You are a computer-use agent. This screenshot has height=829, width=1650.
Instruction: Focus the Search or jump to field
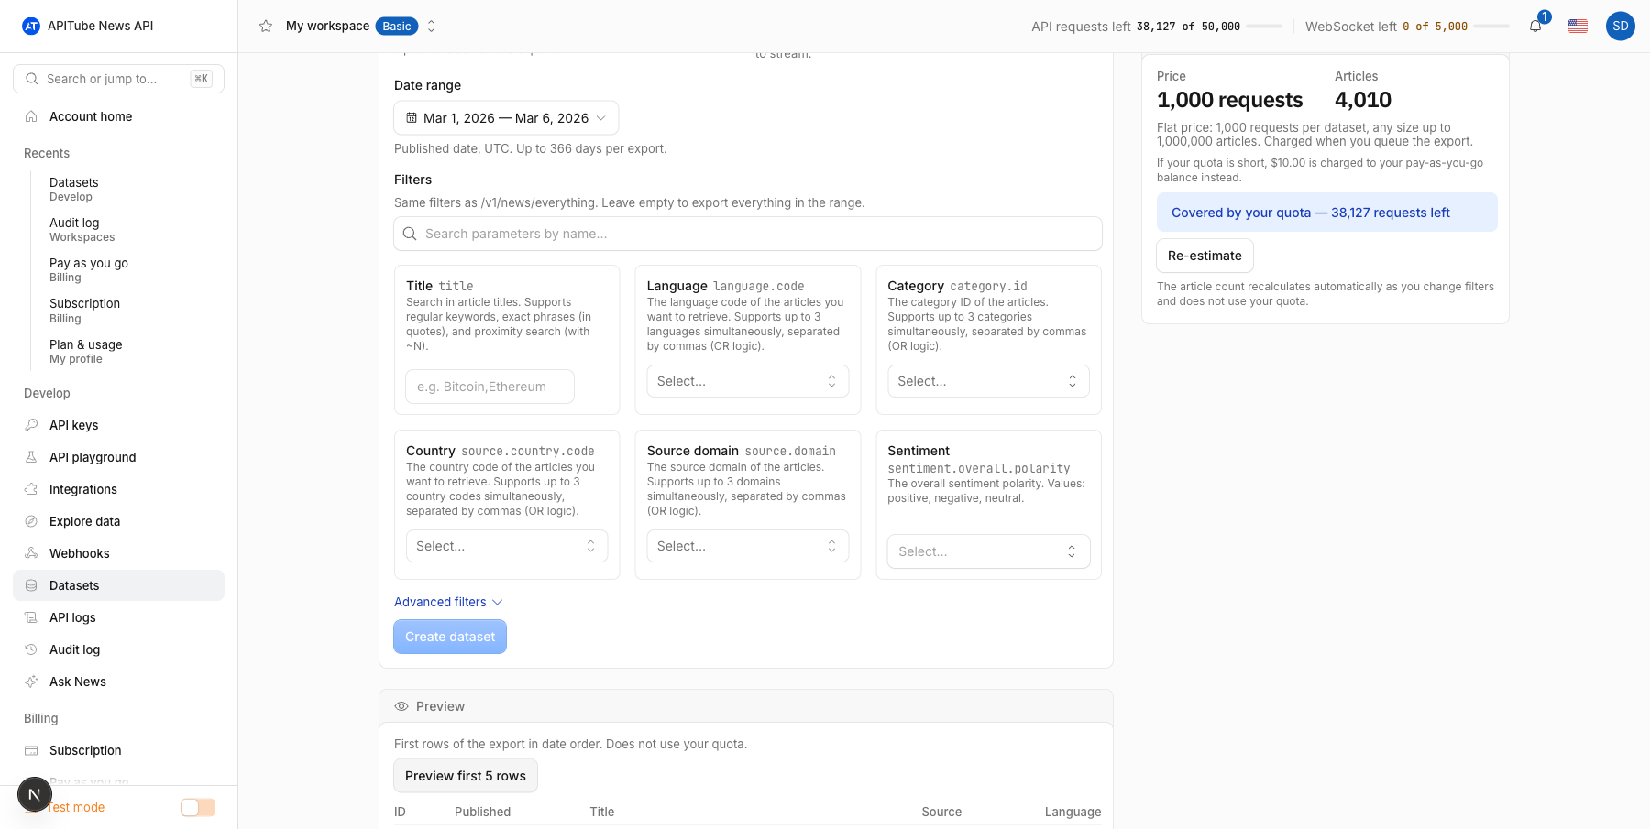pos(118,79)
